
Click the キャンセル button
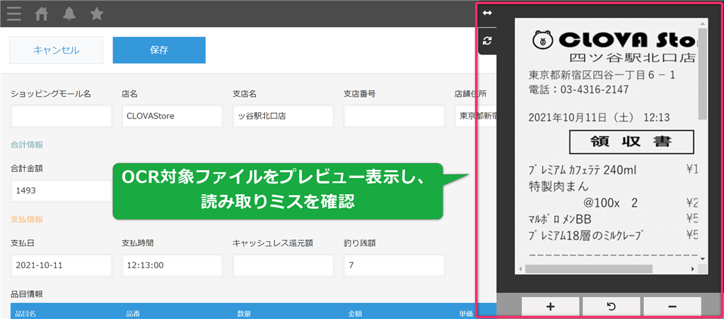point(56,50)
